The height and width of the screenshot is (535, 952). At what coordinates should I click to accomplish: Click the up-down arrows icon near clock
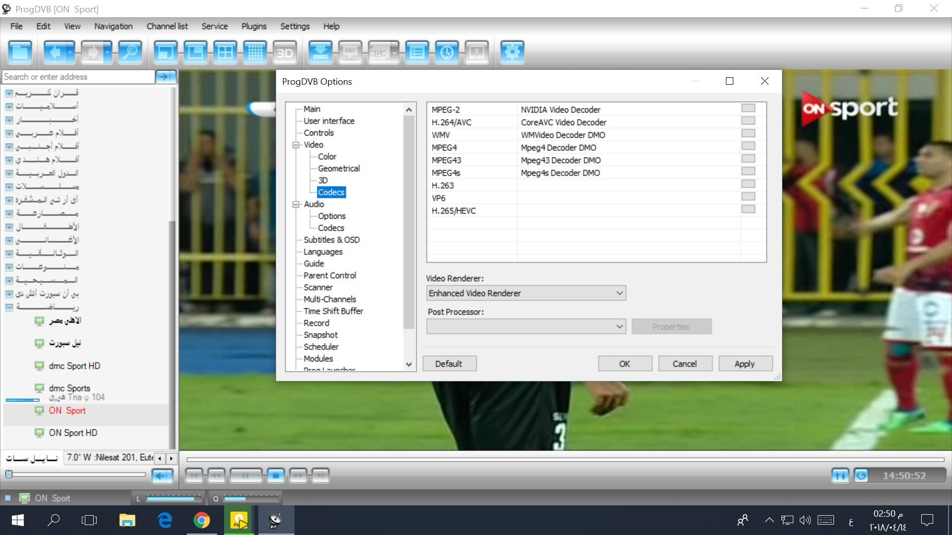(x=840, y=476)
